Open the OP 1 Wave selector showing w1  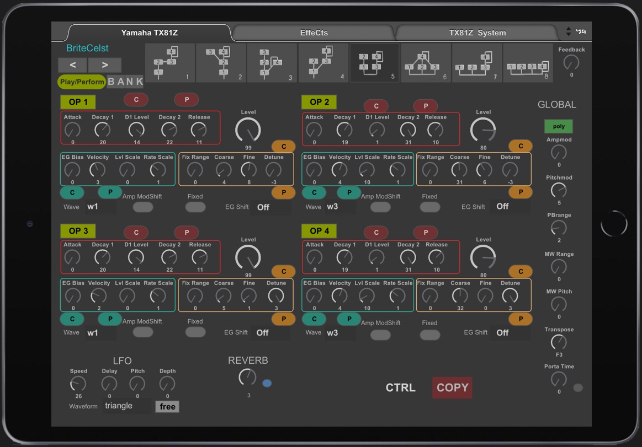(x=100, y=207)
